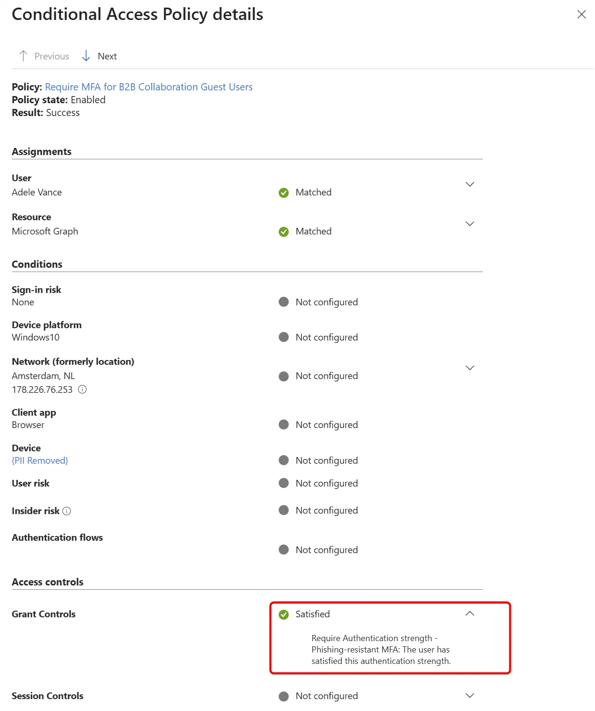Screen dimensions: 595x711
Task: Expand the Session Controls chevron
Action: [x=470, y=695]
